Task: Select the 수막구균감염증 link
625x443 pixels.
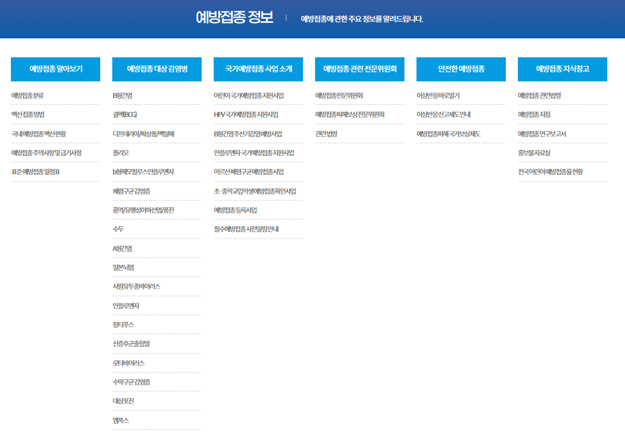Action: pos(132,382)
